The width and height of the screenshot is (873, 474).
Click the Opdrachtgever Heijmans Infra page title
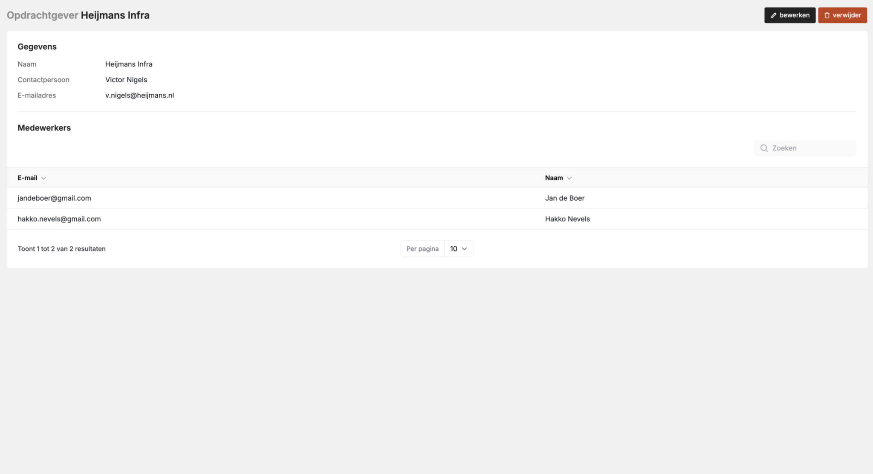point(78,15)
